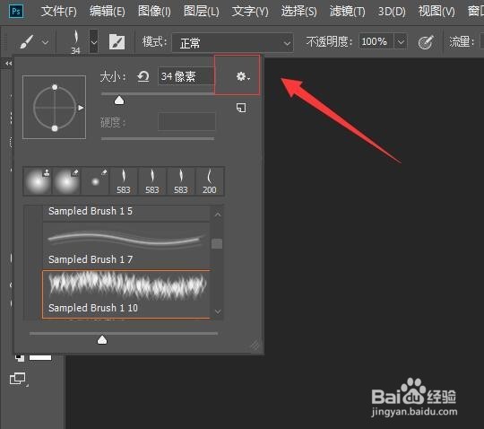
Task: Select the first 583 recent brush
Action: click(x=124, y=181)
